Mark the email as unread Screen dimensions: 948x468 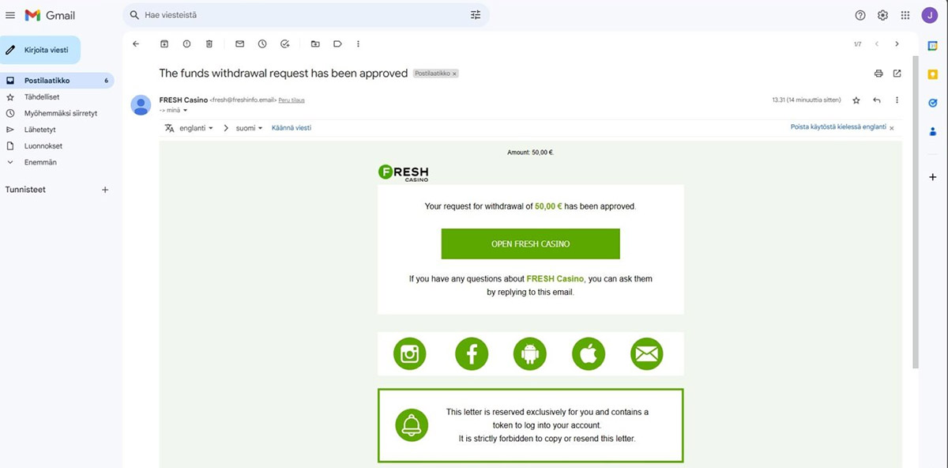(x=239, y=44)
